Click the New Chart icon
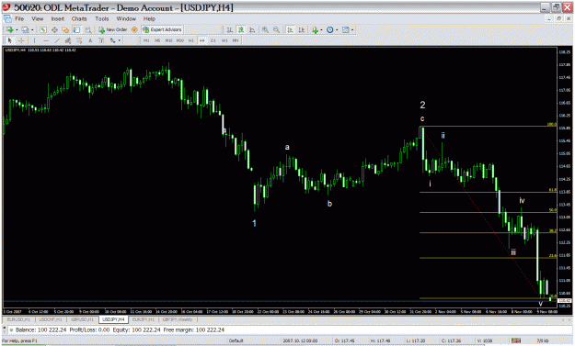Viewport: 575px width, 346px height. 9,29
